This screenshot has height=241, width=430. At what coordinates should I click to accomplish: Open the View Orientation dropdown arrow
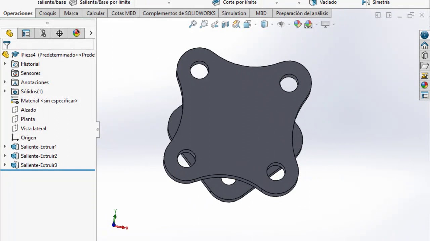tap(255, 24)
